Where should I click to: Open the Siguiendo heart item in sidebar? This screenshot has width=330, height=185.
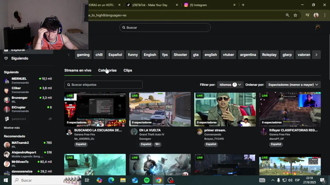click(16, 58)
